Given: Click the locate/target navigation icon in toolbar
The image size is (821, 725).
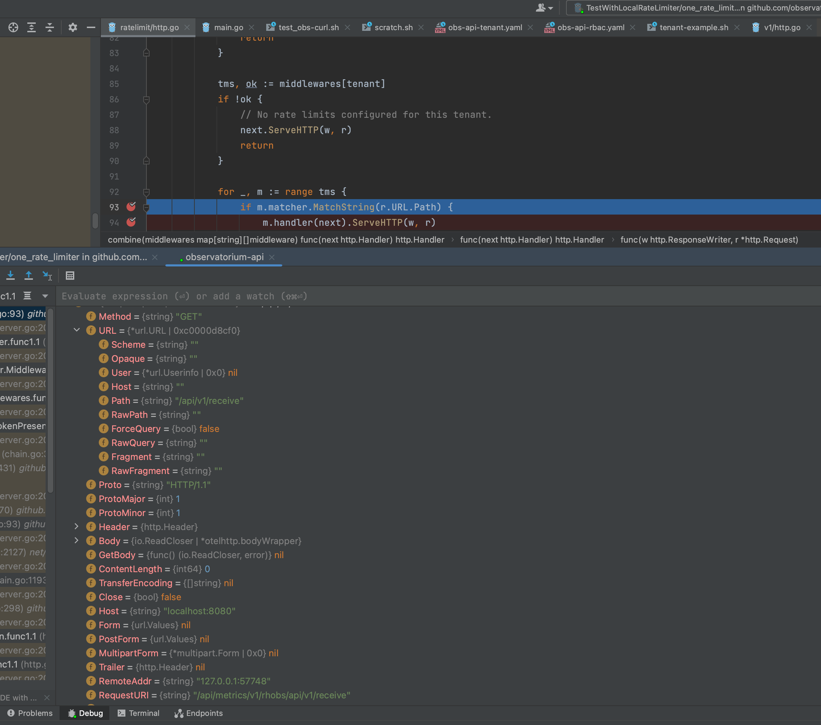Looking at the screenshot, I should pyautogui.click(x=13, y=27).
